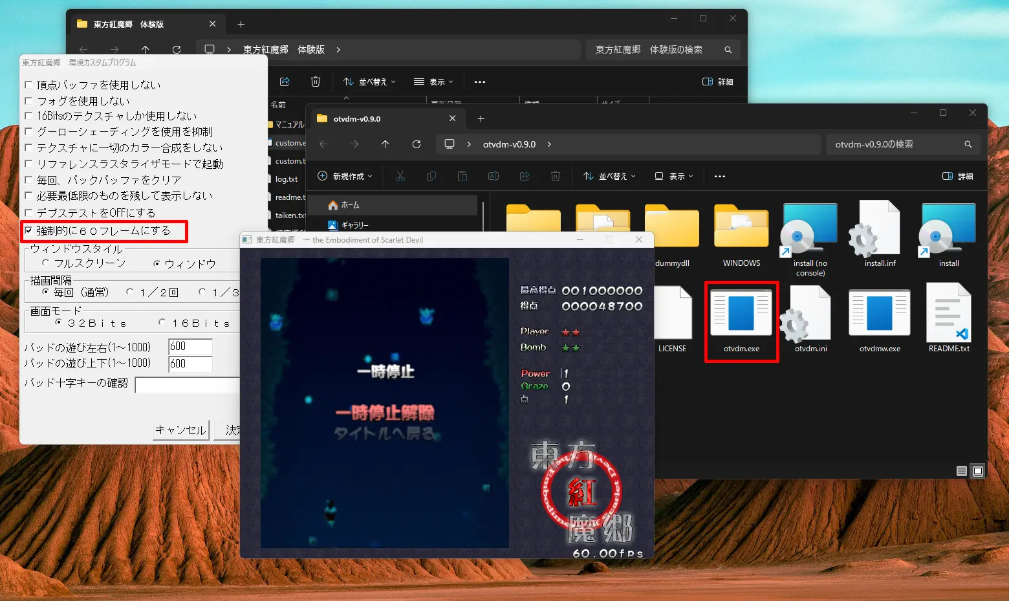Viewport: 1009px width, 601px height.
Task: Select the 16Bits screen mode option
Action: tap(162, 322)
